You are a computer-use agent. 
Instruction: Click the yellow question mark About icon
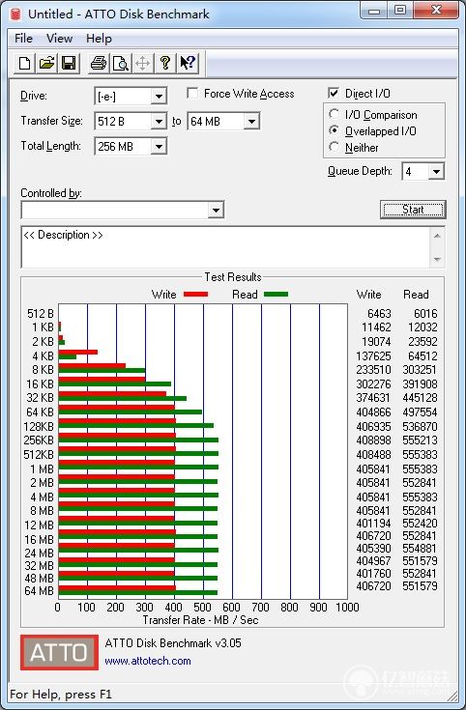[165, 63]
